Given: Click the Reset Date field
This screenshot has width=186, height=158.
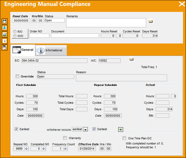Looking at the screenshot, I should tap(21, 21).
